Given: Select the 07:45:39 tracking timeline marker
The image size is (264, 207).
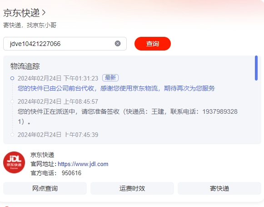Looking at the screenshot, I should coord(12,135).
